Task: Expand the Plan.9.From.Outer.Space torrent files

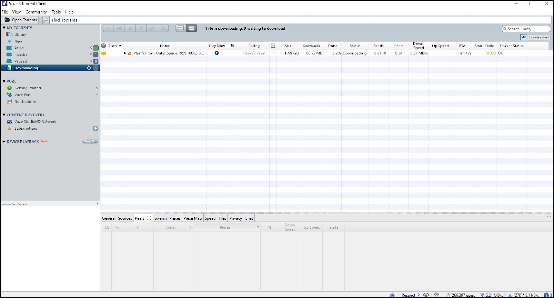Action: click(125, 53)
